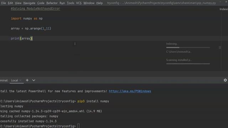The height and width of the screenshot is (128, 228).
Task: Click the 'import numpy as np' line
Action: coord(27,18)
